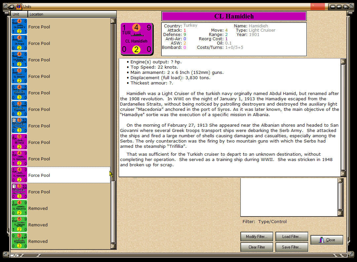Click the 'Oil: 0.1' stat

pyautogui.click(x=224, y=43)
